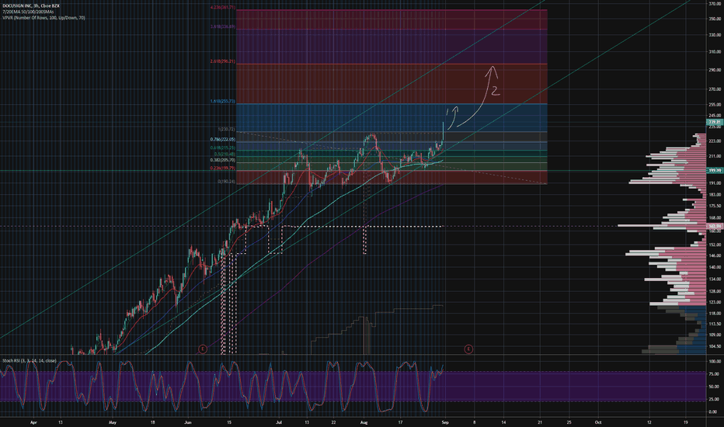Click the Aug label on time axis
The height and width of the screenshot is (427, 724).
[364, 422]
